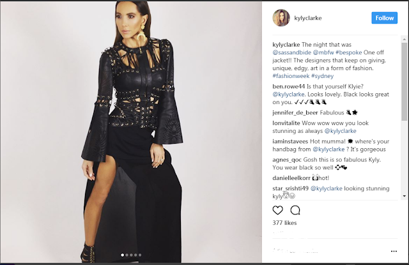Open the @mbfw mention link
This screenshot has width=409, height=265.
point(323,52)
